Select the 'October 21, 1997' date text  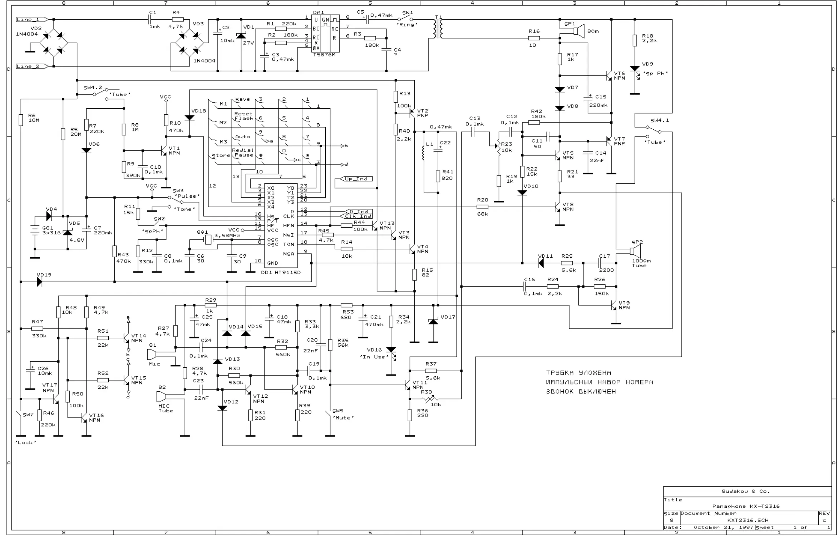[724, 527]
